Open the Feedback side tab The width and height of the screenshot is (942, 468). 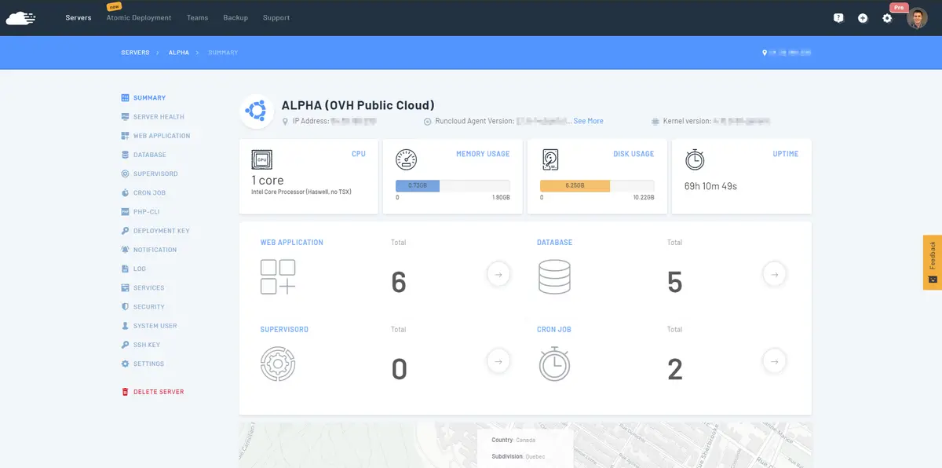pos(933,262)
